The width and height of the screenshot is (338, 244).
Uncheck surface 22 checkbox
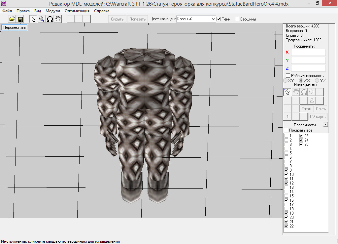coord(286,226)
